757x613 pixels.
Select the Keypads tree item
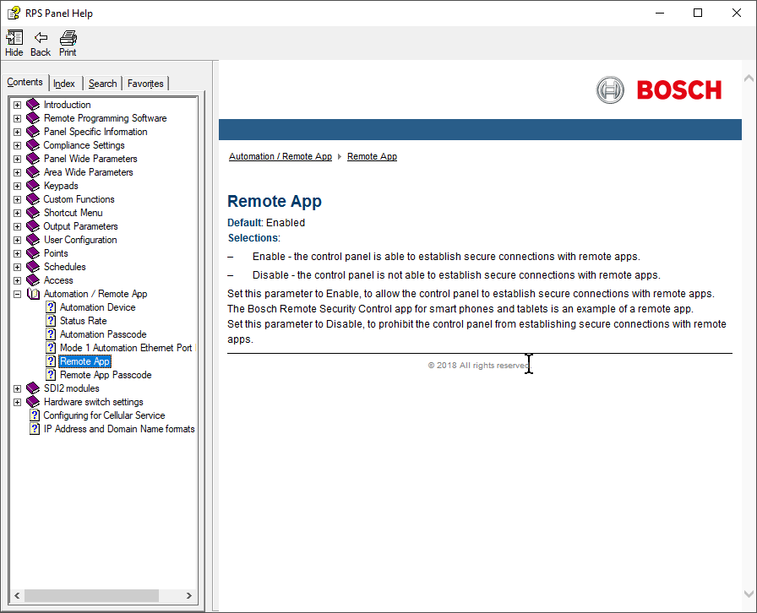click(x=61, y=186)
